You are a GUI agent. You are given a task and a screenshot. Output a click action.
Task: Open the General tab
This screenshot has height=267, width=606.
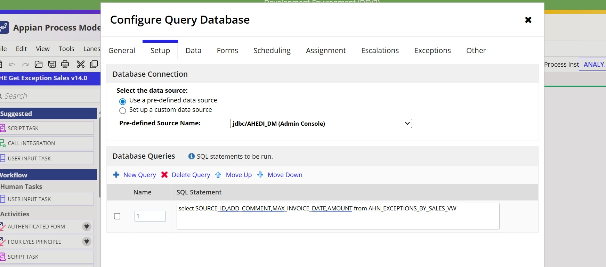point(122,51)
